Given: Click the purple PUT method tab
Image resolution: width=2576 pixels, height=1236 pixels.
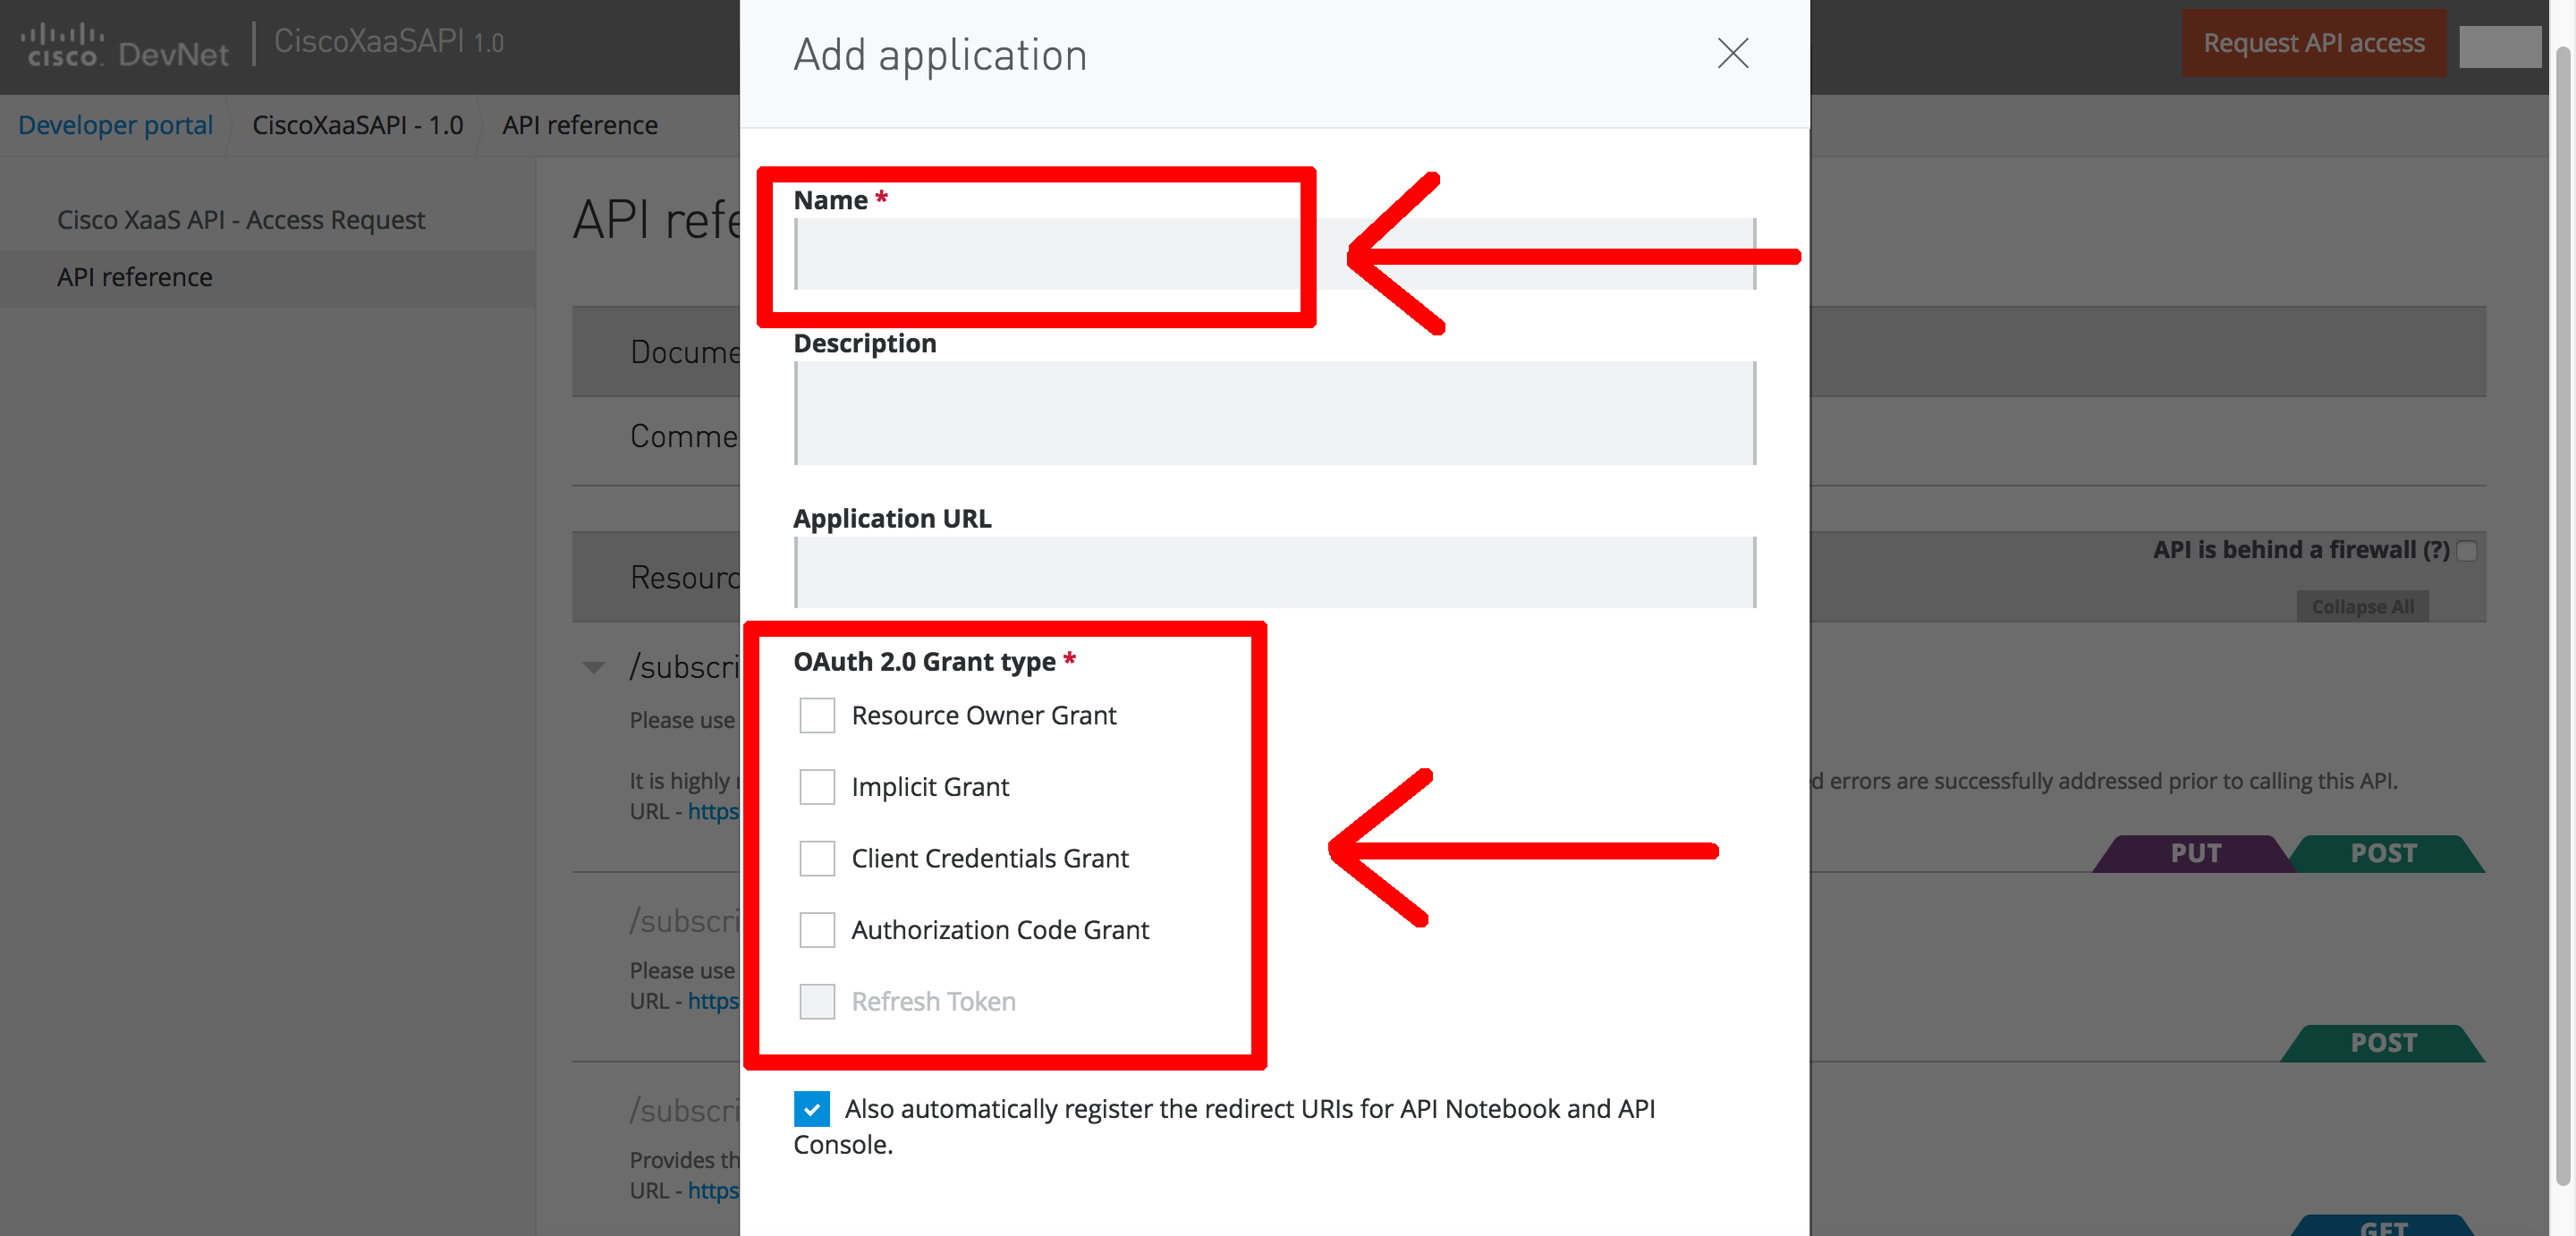Looking at the screenshot, I should tap(2194, 853).
